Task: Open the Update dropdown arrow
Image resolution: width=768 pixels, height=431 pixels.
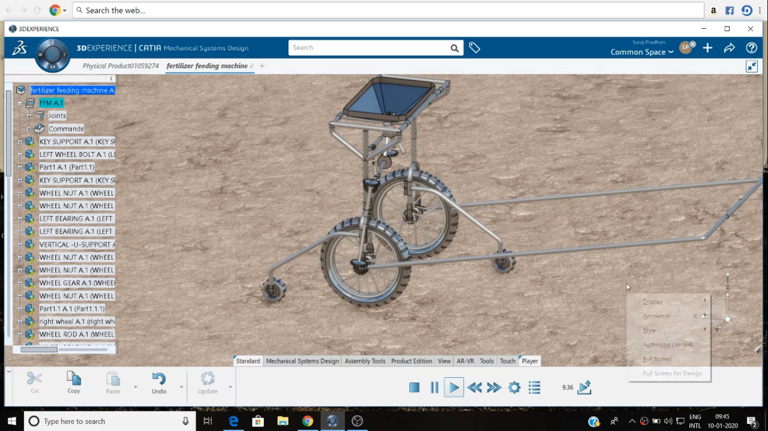Action: [230, 387]
